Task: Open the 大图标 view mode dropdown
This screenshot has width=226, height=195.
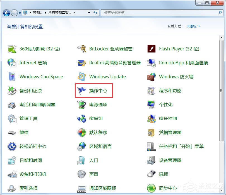Action: coord(193,26)
